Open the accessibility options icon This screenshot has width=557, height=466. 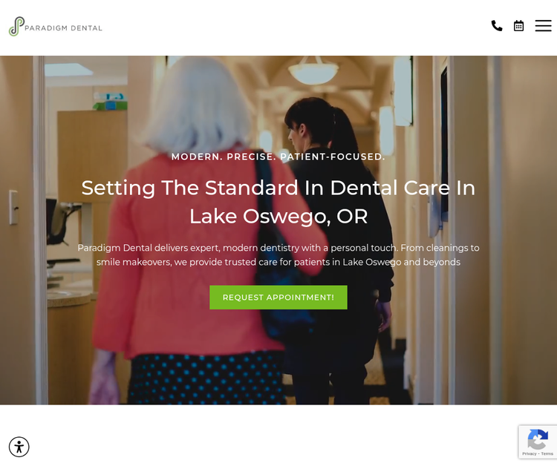click(x=19, y=447)
